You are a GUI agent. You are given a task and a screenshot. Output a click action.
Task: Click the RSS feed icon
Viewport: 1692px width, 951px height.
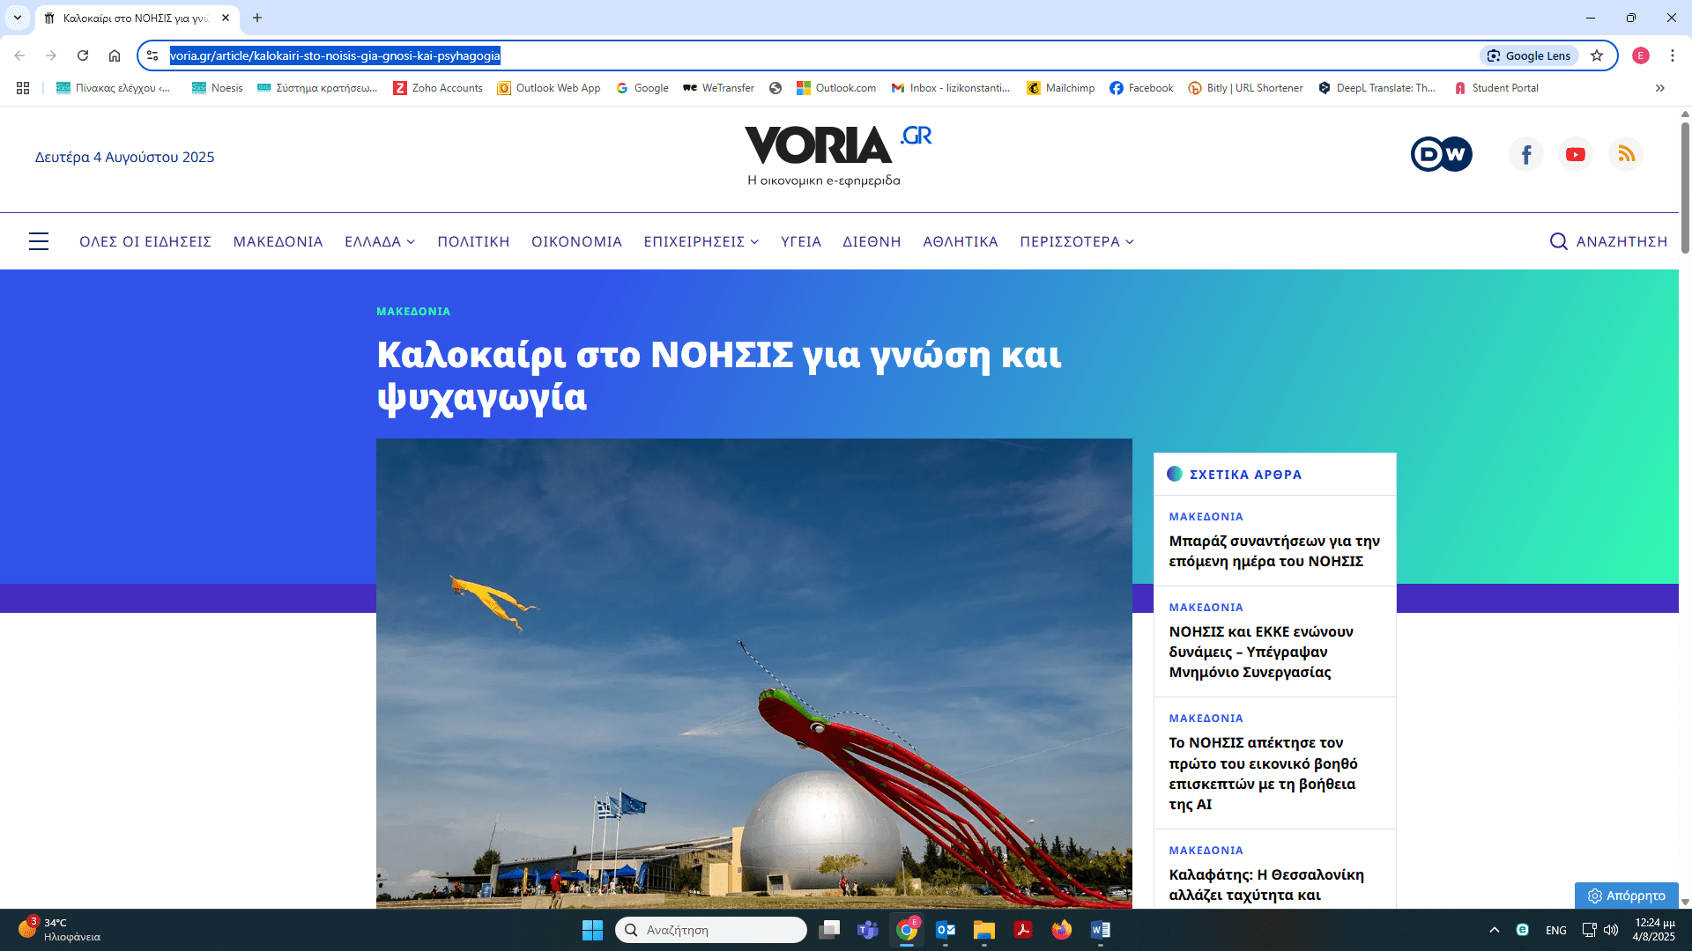[x=1626, y=155]
